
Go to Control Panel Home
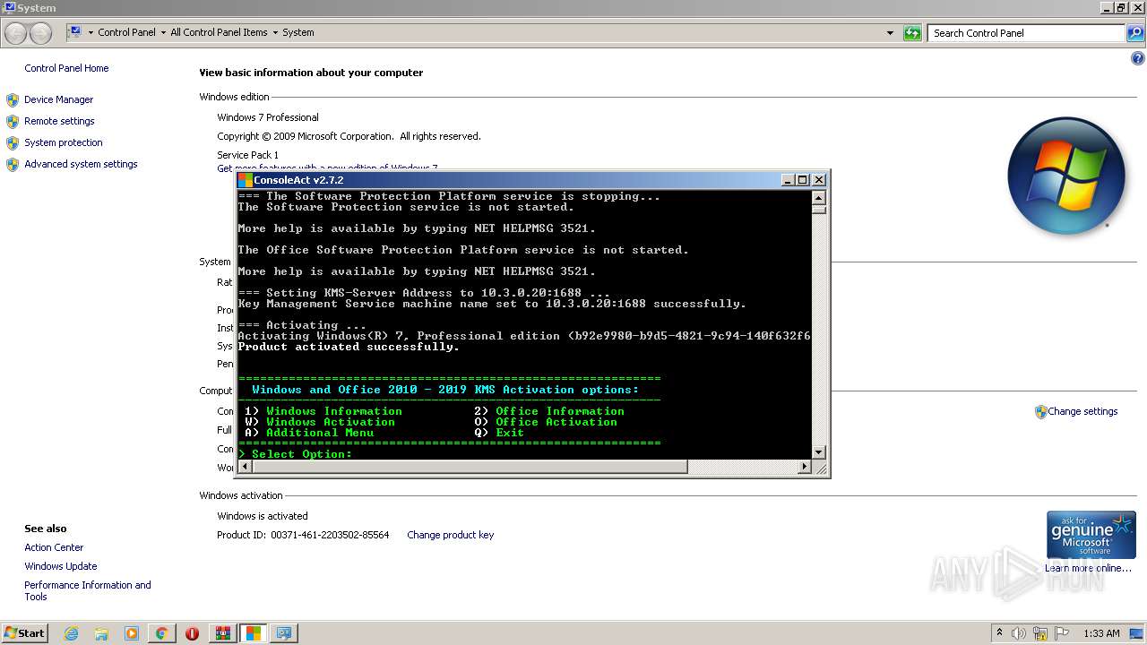point(66,68)
